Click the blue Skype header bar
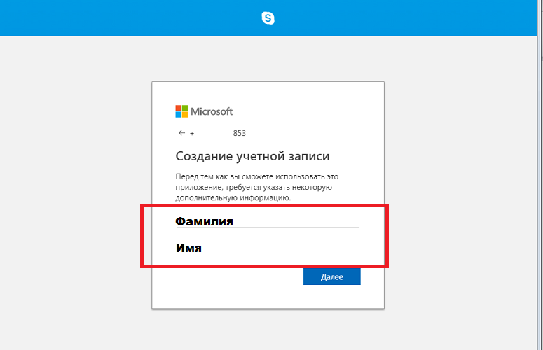The height and width of the screenshot is (350, 543). [x=268, y=18]
